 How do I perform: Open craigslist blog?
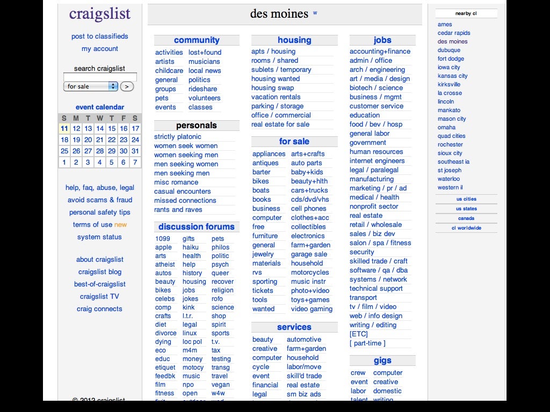[99, 272]
